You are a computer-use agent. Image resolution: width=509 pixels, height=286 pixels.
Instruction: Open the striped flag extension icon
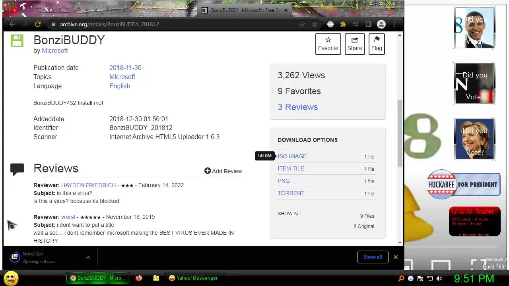coord(330,24)
